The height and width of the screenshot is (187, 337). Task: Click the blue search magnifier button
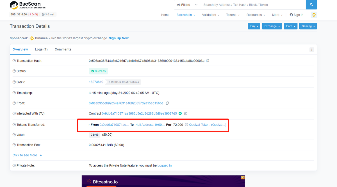[x=311, y=5]
